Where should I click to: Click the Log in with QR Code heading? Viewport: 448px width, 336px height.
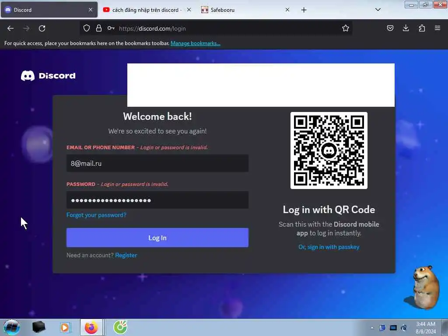(329, 210)
